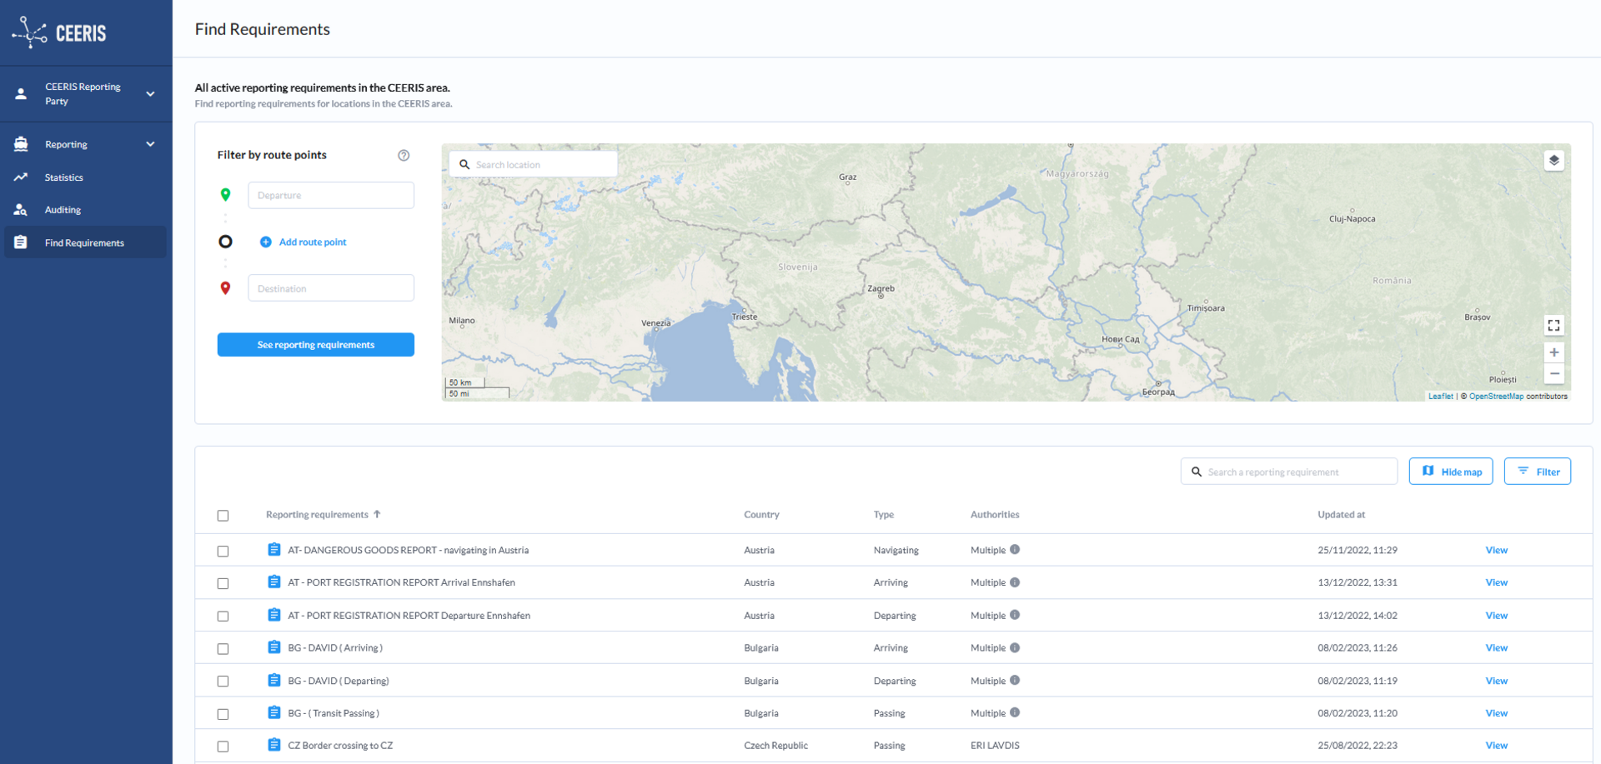
Task: Click See reporting requirements button
Action: coord(315,345)
